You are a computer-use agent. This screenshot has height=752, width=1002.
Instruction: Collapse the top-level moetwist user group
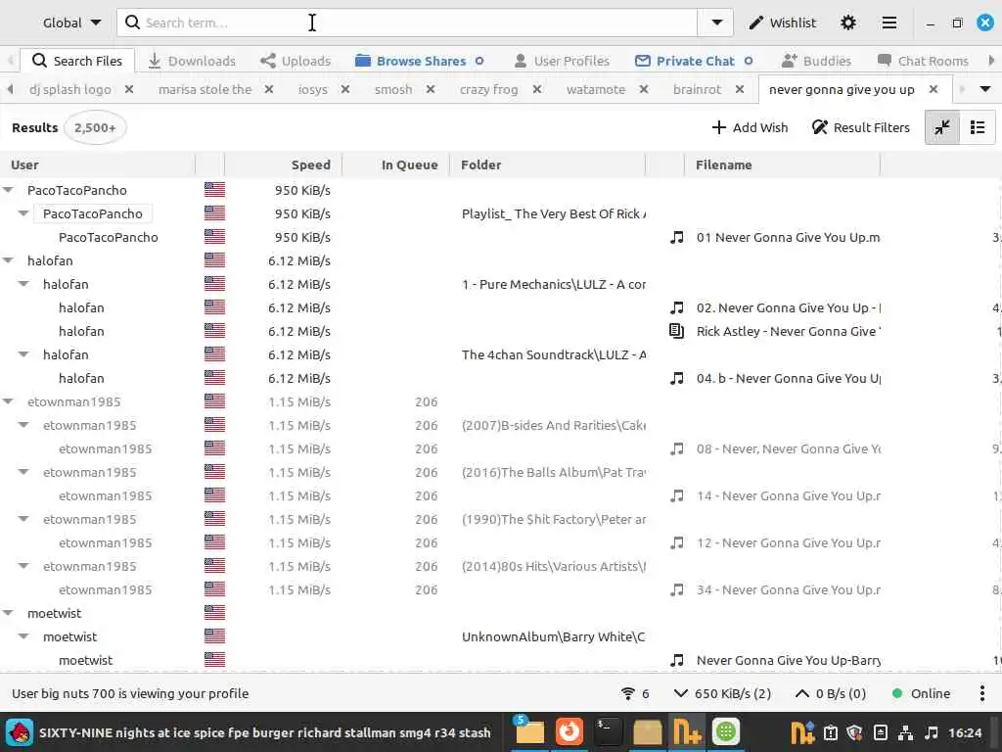pos(8,613)
